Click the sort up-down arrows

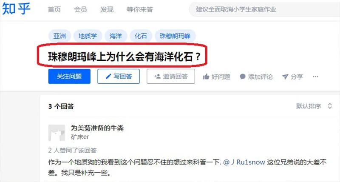coord(330,106)
